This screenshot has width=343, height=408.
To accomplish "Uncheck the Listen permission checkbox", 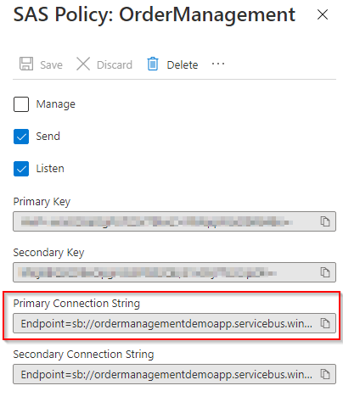I will click(21, 169).
